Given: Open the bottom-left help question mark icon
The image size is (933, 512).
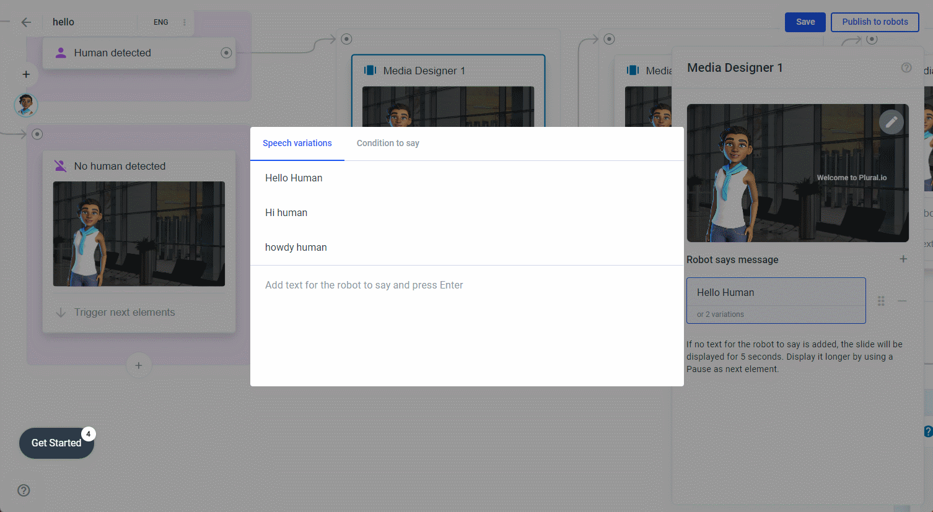Looking at the screenshot, I should click(x=24, y=490).
